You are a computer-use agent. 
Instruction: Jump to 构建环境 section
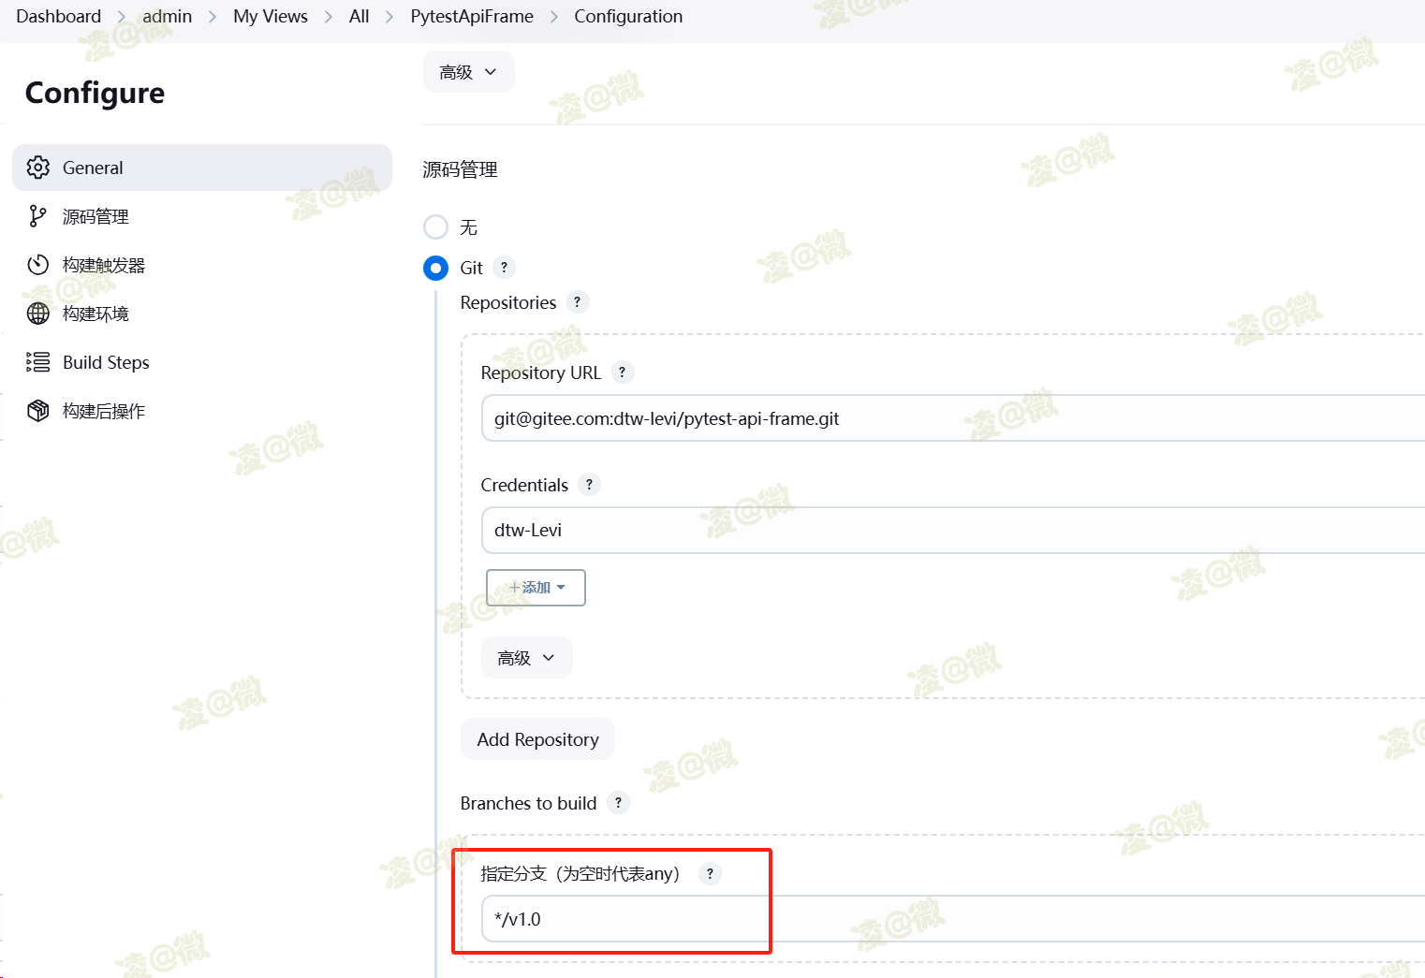[202, 314]
